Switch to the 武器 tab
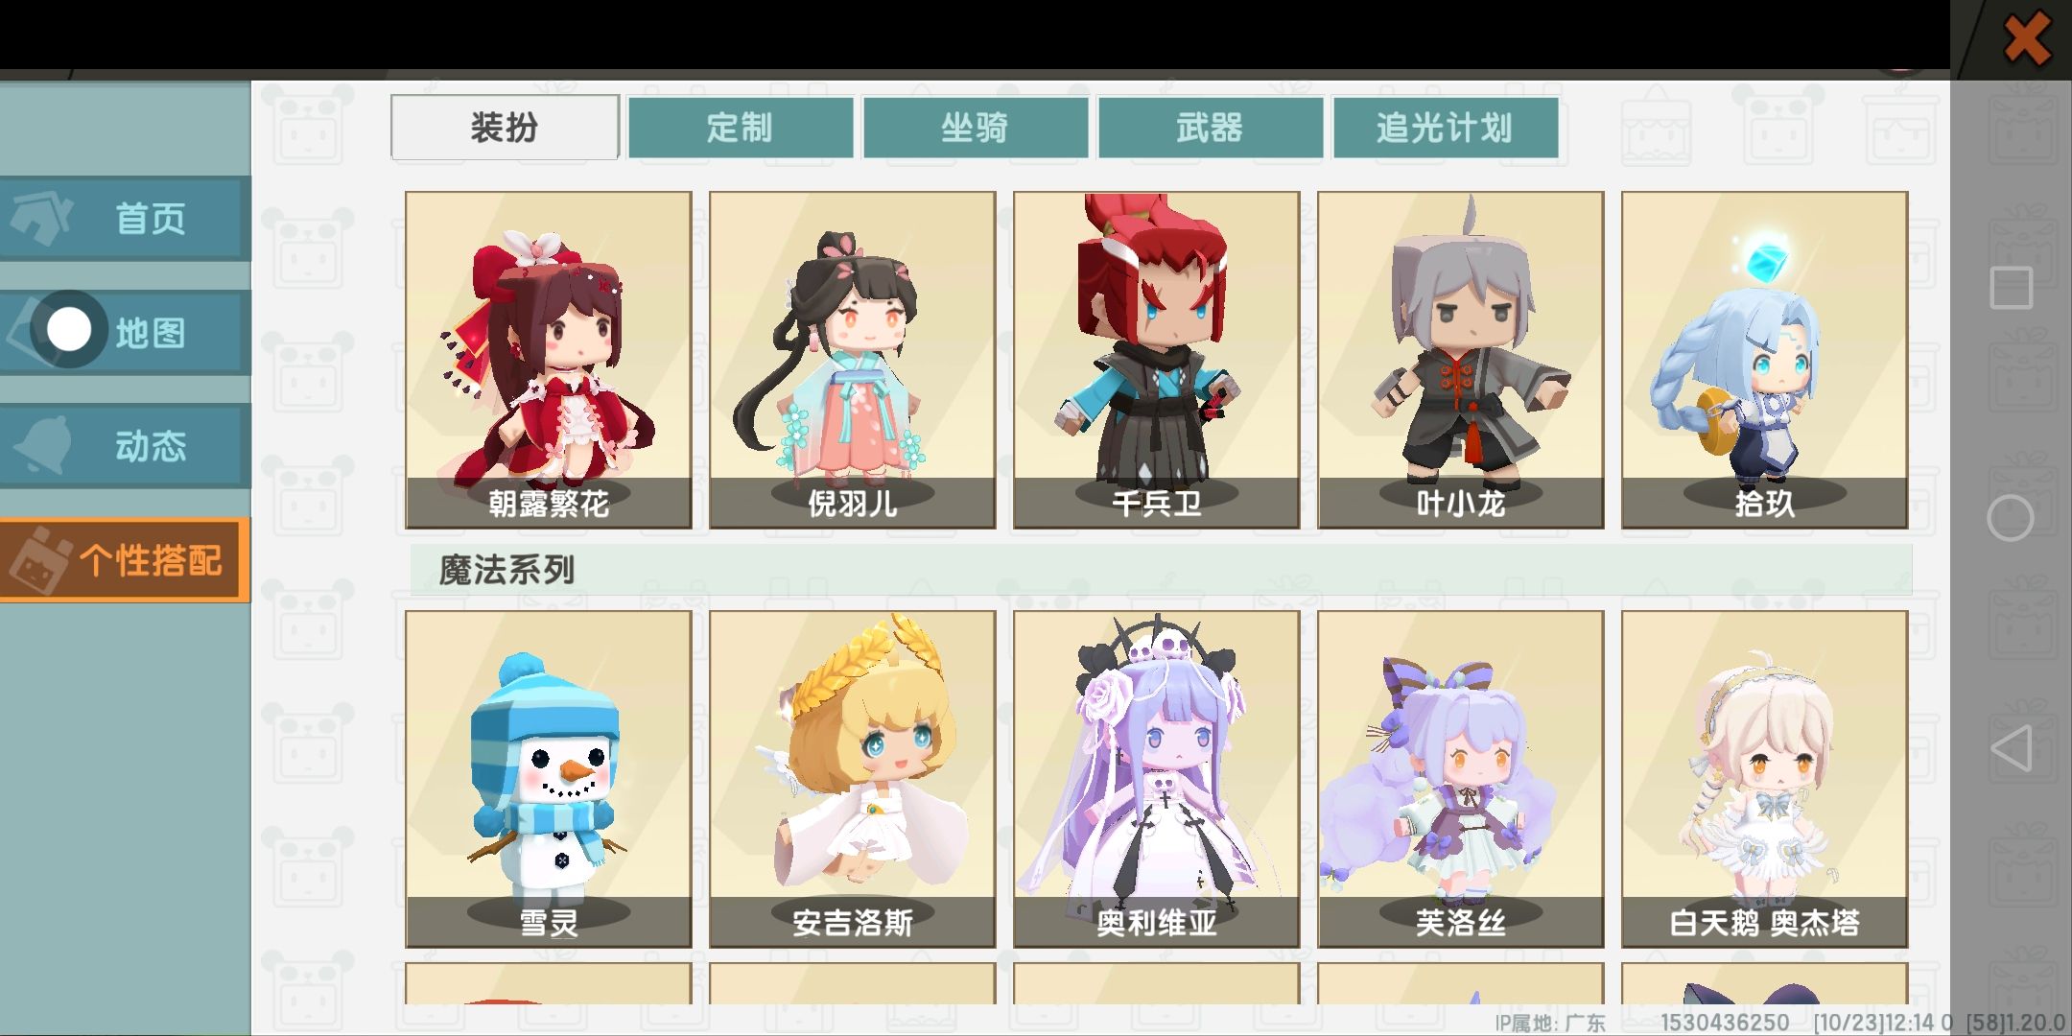The image size is (2072, 1036). tap(1210, 127)
